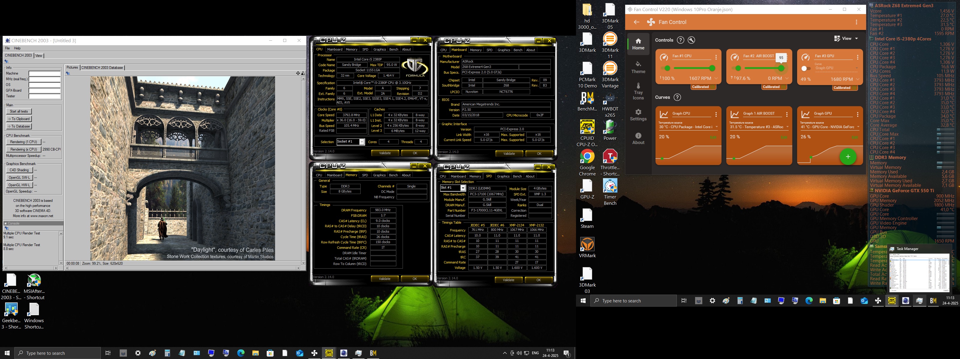Toggle the Fan #2 AIR BOOST manual control switch
This screenshot has width=960, height=359.
tap(736, 68)
